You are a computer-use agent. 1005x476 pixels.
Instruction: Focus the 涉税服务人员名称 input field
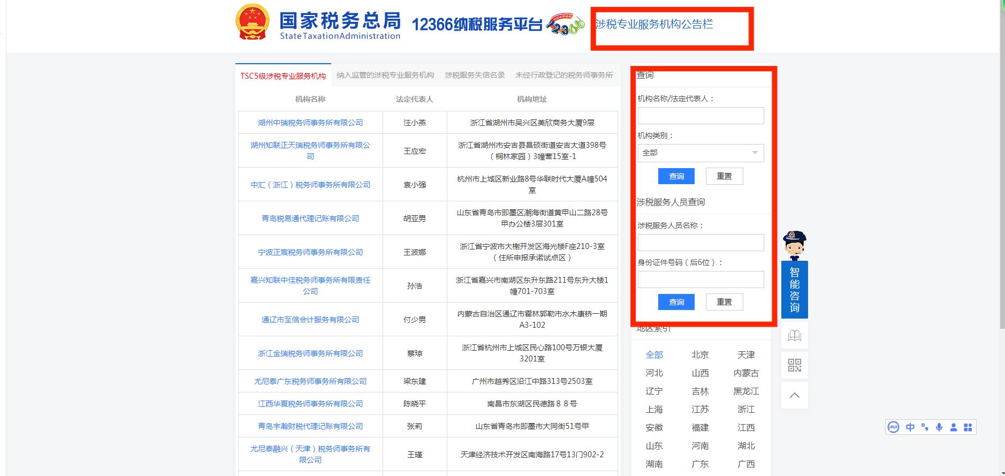coord(701,243)
